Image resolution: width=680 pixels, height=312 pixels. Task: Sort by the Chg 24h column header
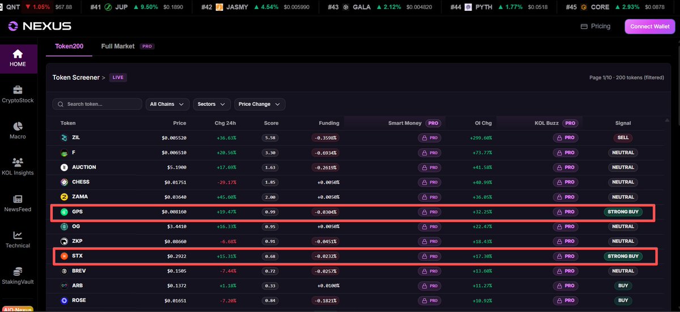[227, 123]
